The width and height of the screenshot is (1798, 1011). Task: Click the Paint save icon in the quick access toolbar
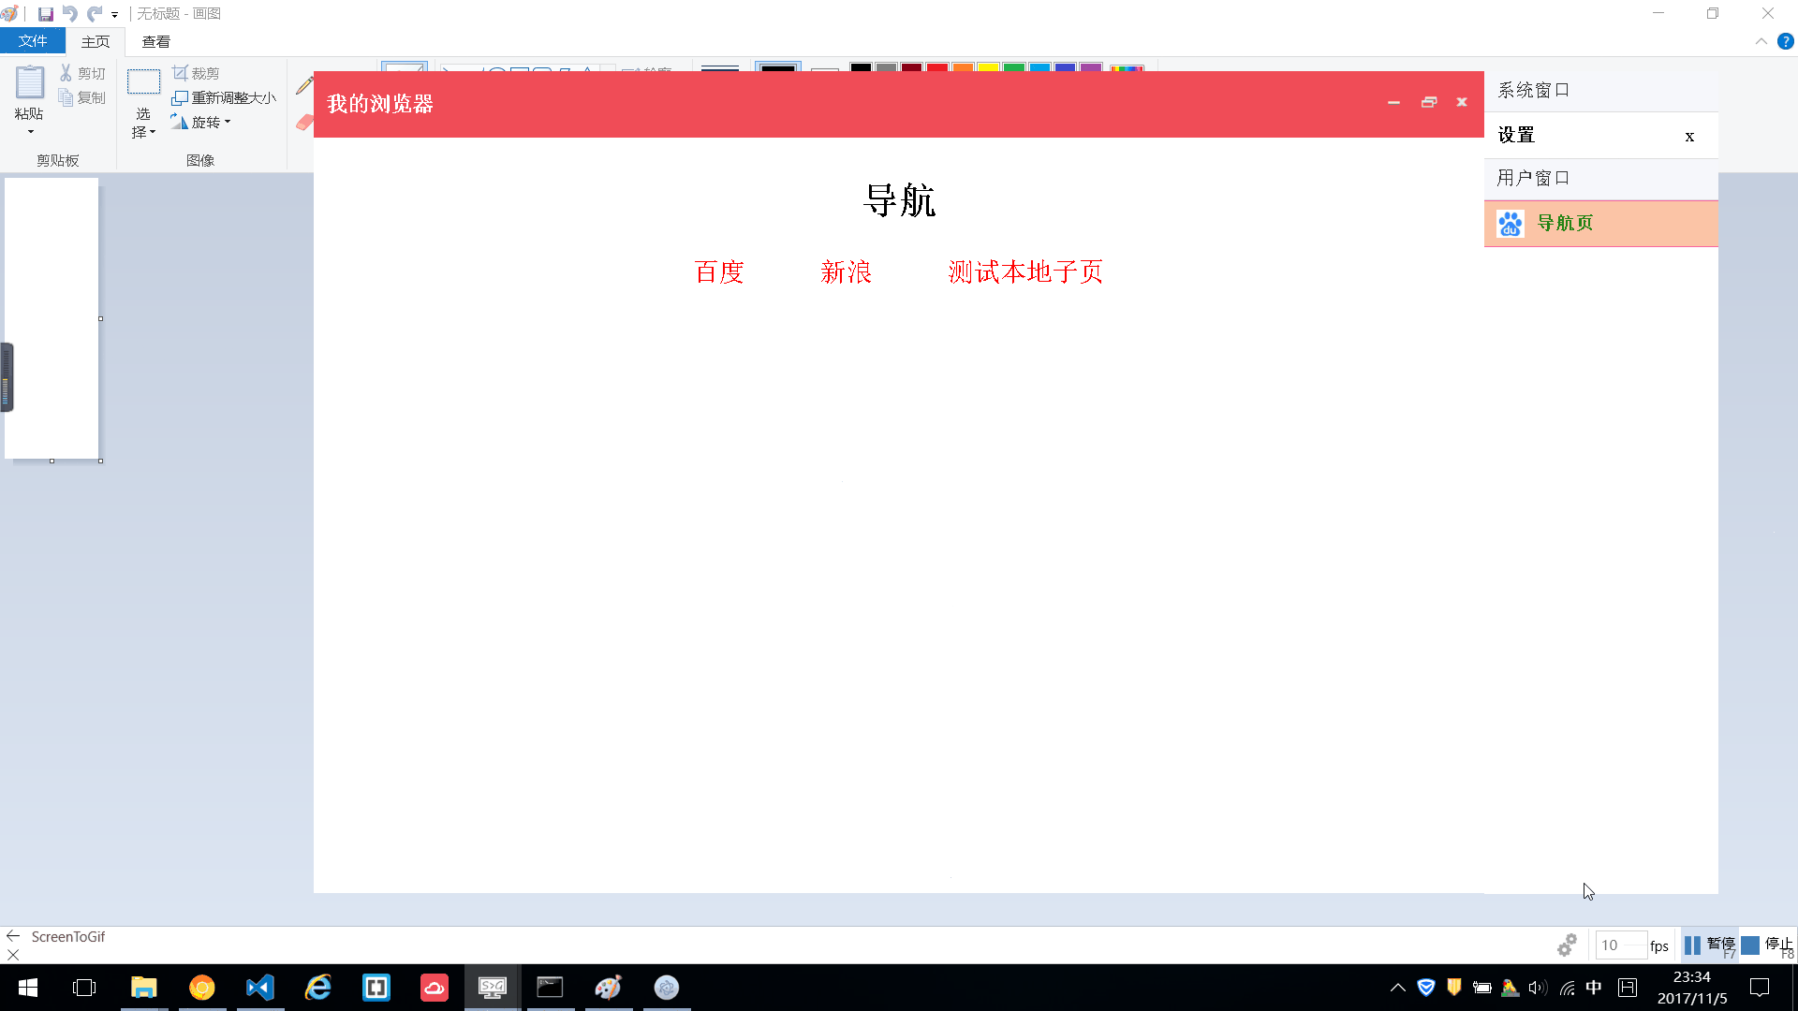[45, 14]
